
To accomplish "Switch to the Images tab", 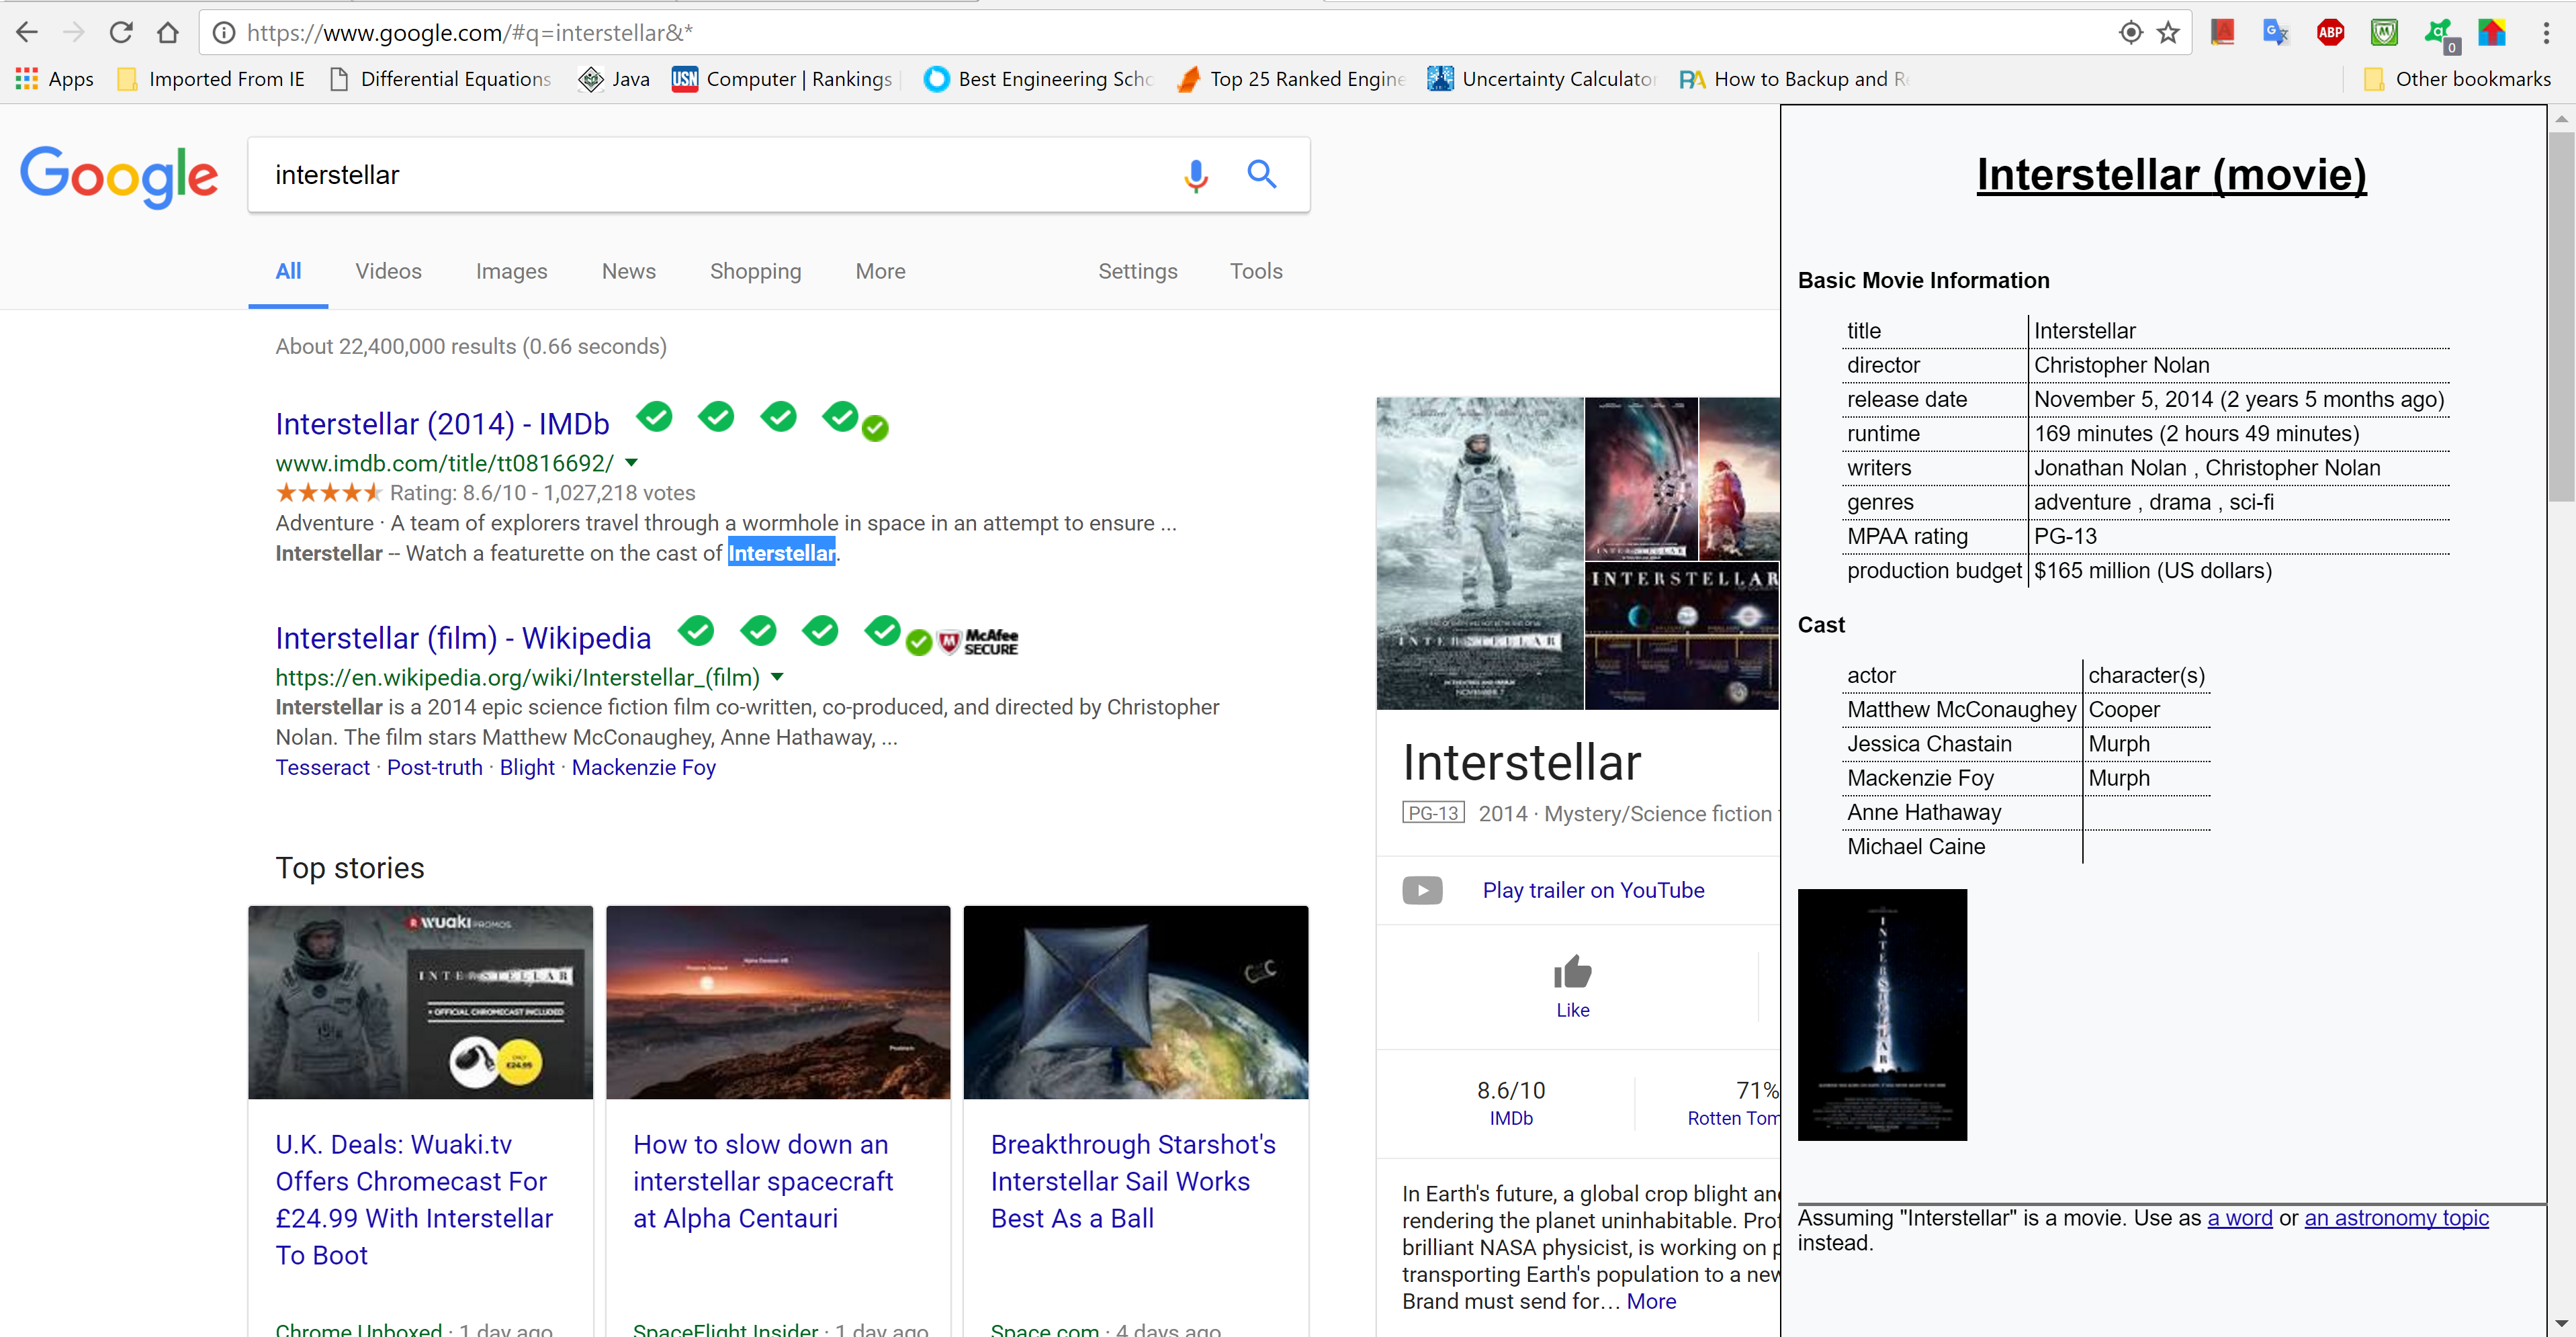I will point(511,271).
